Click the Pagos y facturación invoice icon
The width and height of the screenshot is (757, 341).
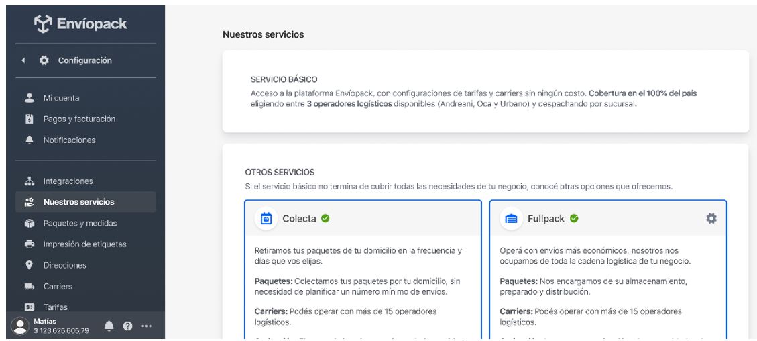(x=30, y=119)
